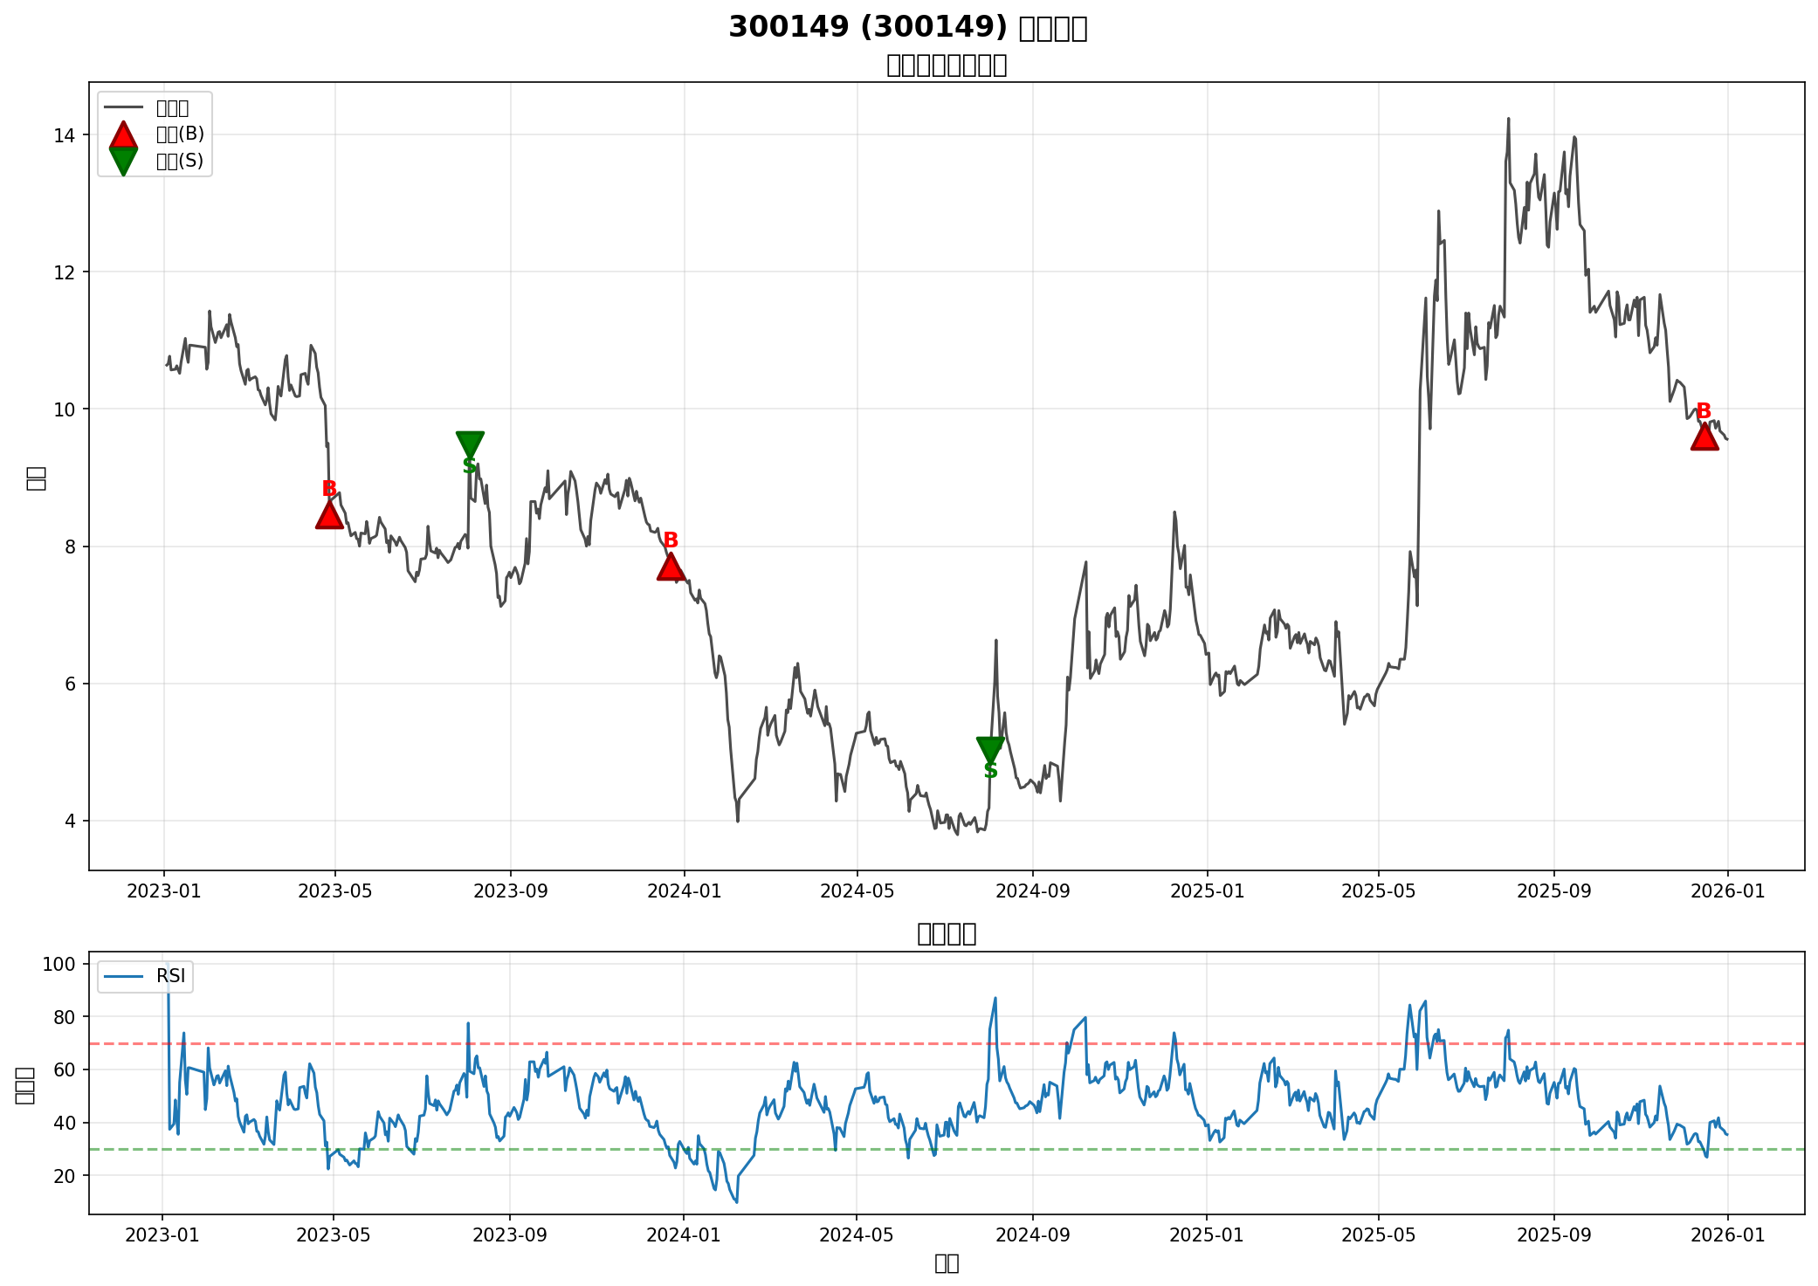Screen dimensions: 1818x1286
Task: Click the RSI lowest dip in early 2024
Action: coord(736,1201)
